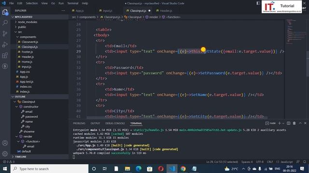The width and height of the screenshot is (309, 173).
Task: Click the Windows search box
Action: coord(49,169)
